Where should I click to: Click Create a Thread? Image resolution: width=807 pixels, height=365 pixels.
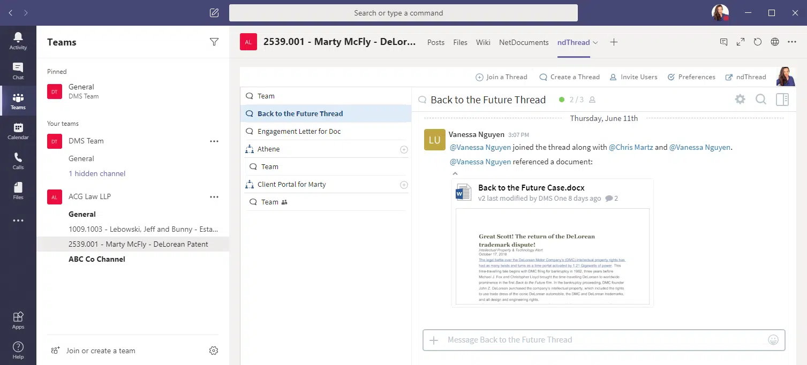tap(570, 77)
